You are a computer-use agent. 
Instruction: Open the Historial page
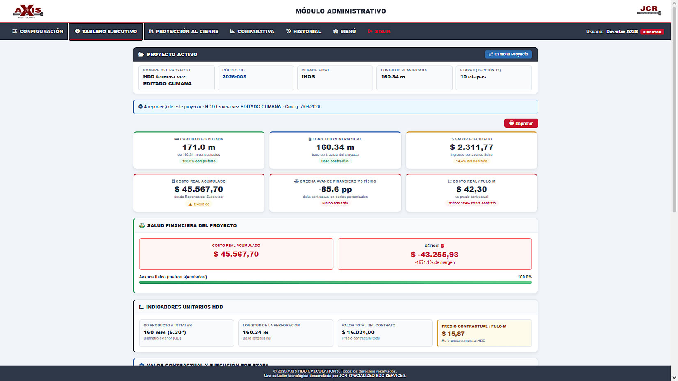pyautogui.click(x=303, y=31)
